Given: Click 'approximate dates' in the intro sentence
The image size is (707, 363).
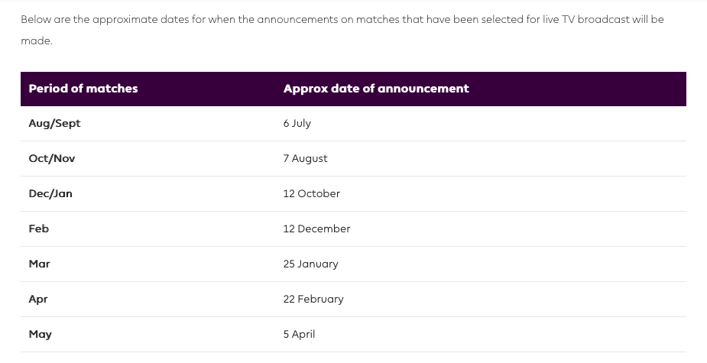Looking at the screenshot, I should coord(141,20).
